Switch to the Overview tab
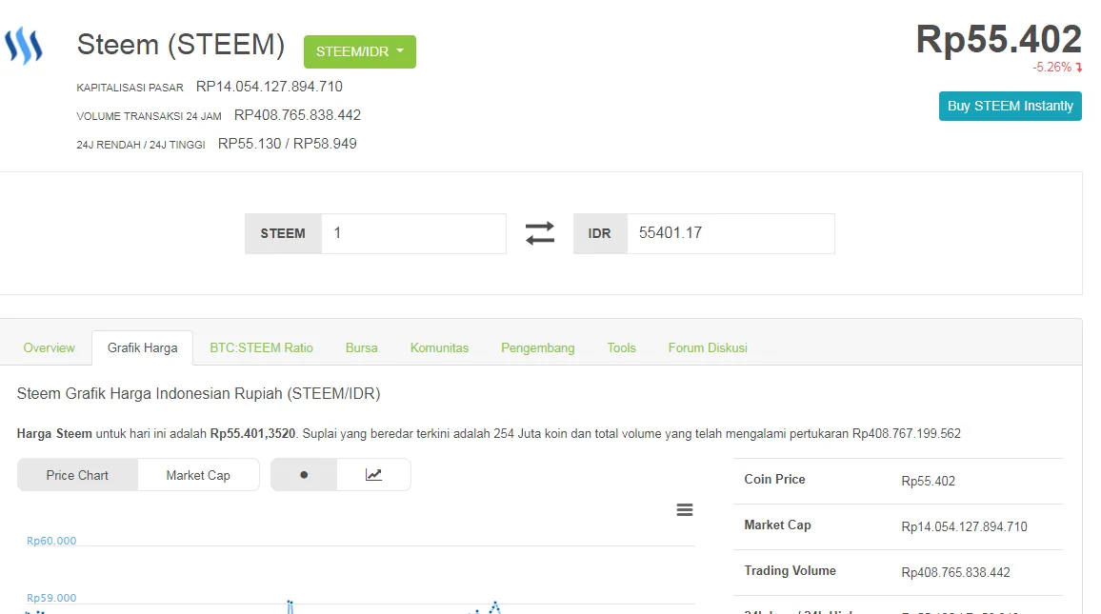This screenshot has height=614, width=1101. pyautogui.click(x=50, y=348)
